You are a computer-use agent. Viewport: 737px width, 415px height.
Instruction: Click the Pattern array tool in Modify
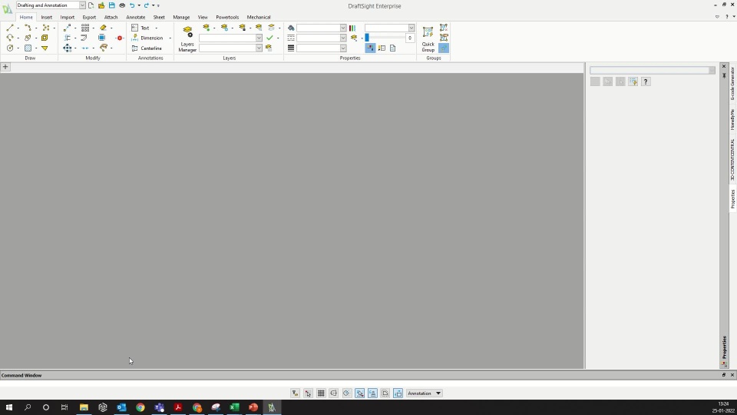tap(85, 28)
